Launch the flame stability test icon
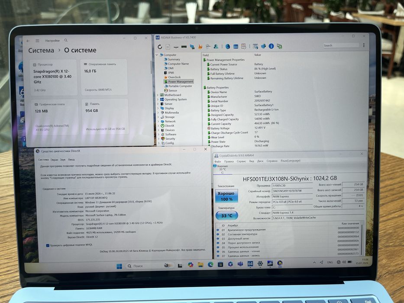 click(200, 47)
